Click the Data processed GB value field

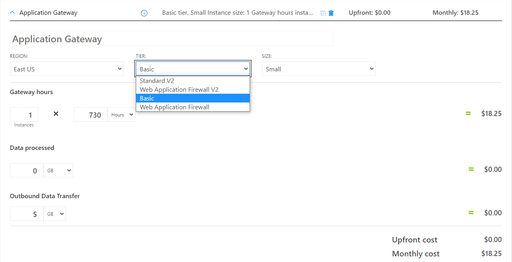point(27,170)
